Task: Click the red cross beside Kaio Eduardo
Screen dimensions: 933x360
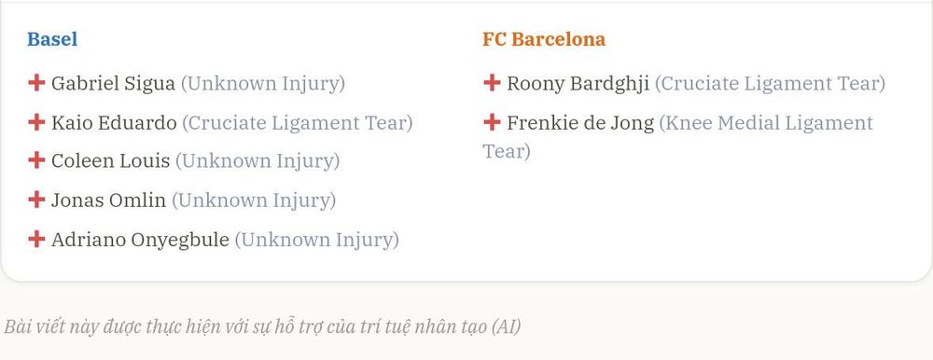Action: pos(36,122)
